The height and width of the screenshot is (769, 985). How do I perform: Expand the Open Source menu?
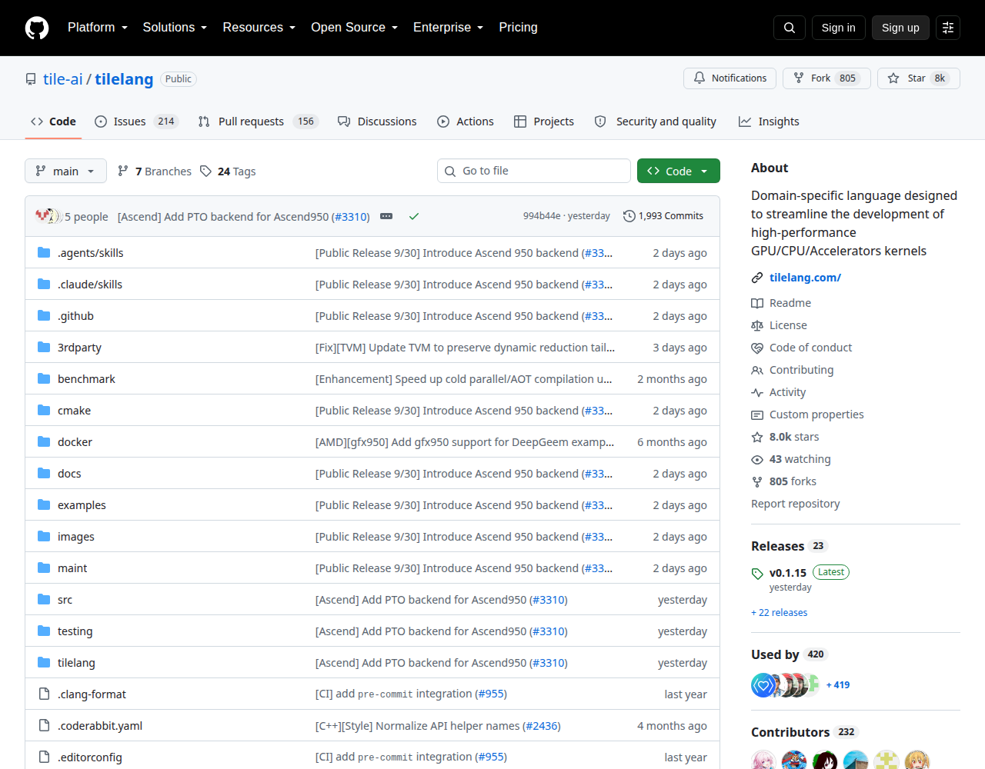click(x=355, y=28)
